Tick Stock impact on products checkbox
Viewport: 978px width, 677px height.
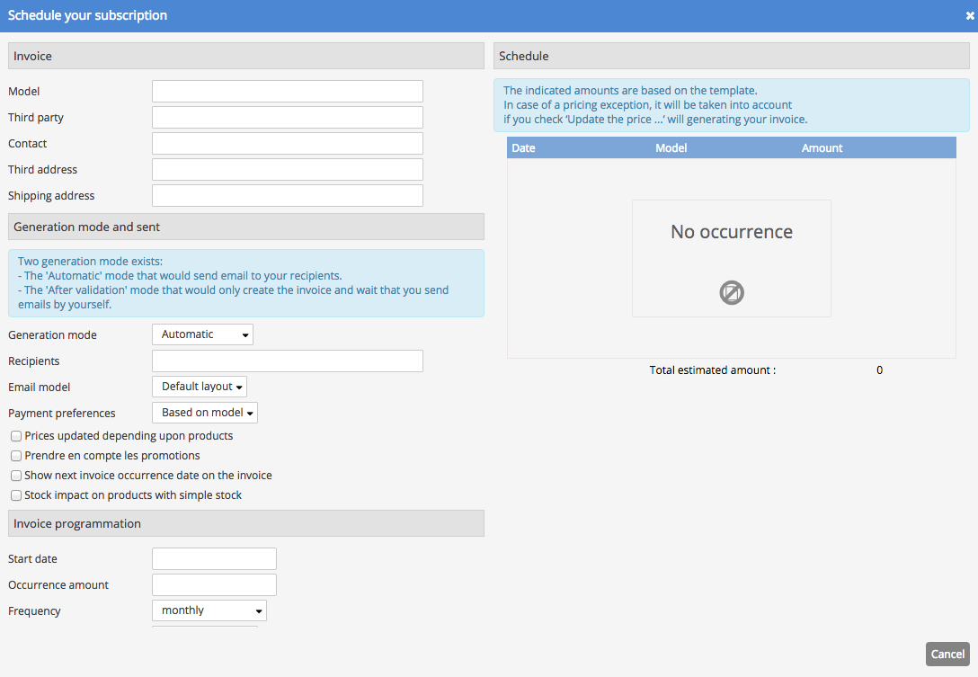click(x=16, y=496)
